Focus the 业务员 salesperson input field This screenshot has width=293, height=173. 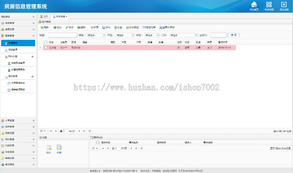218,35
